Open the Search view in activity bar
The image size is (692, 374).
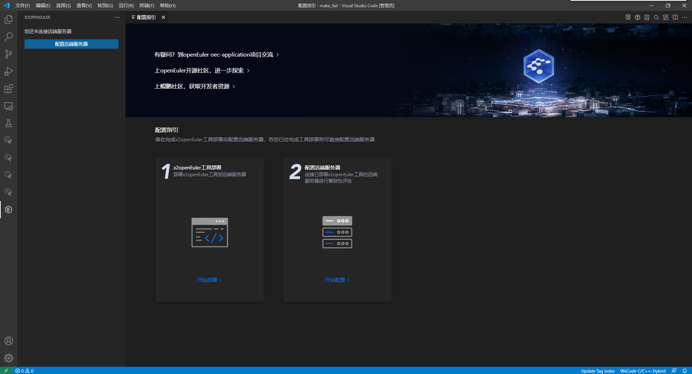[x=9, y=37]
